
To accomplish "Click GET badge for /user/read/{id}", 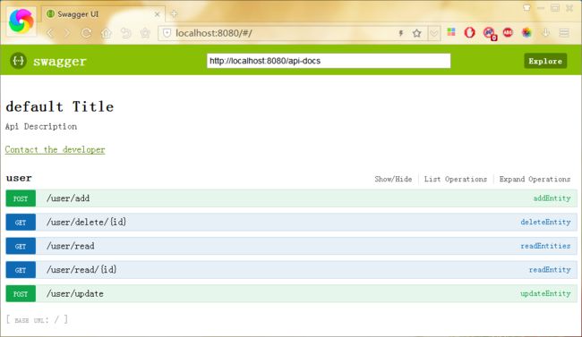I will tap(21, 270).
